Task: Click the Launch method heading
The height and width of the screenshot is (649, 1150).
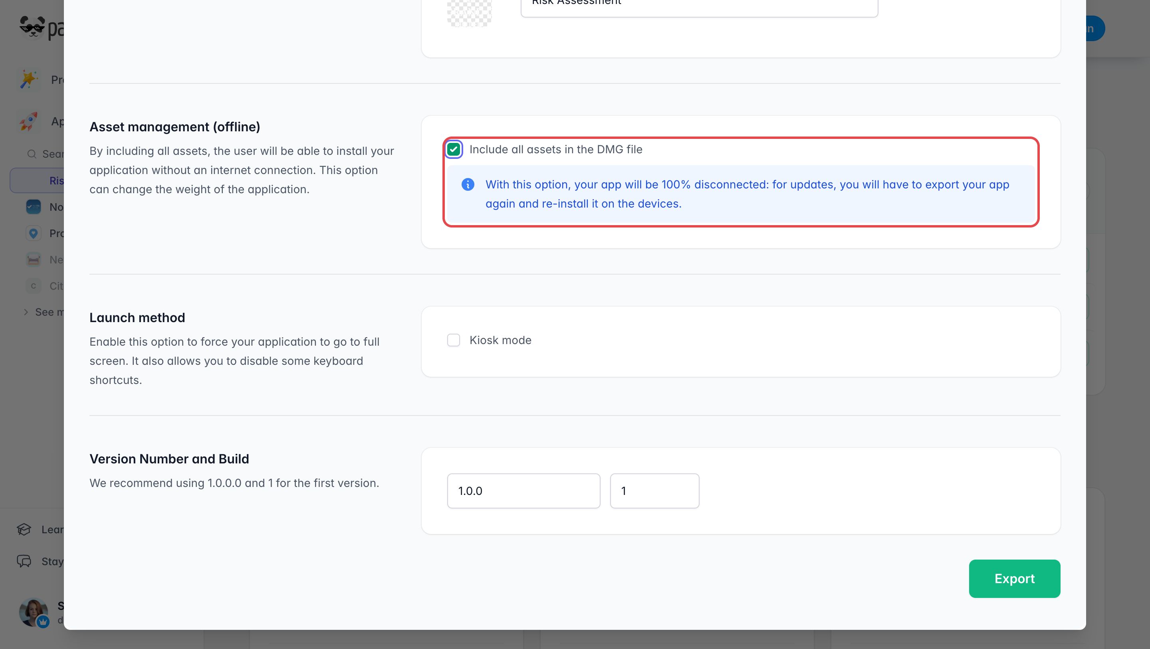Action: [137, 317]
